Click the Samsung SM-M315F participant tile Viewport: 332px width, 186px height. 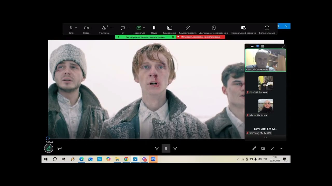[265, 129]
